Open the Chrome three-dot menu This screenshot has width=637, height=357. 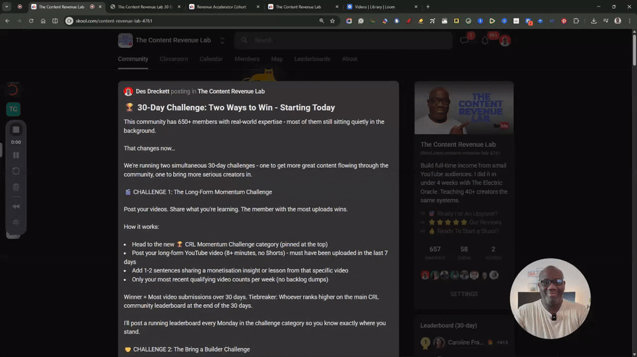pyautogui.click(x=630, y=21)
